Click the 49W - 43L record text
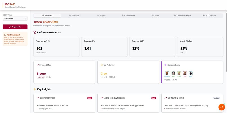The width and height of the screenshot is (227, 113). (x=183, y=53)
